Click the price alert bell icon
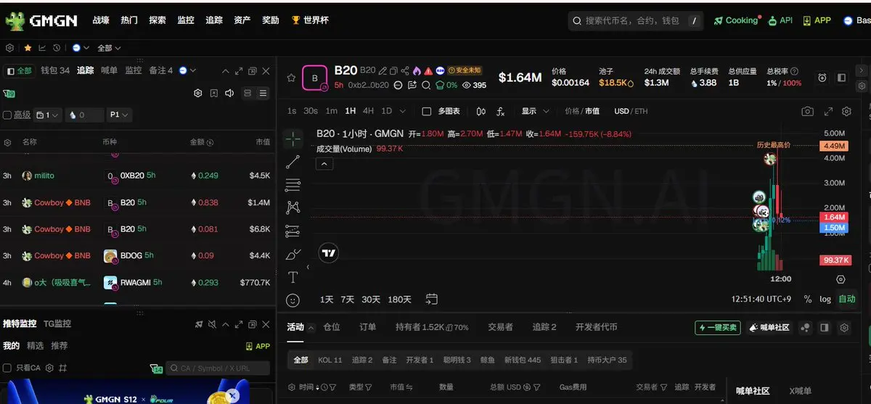 822,78
